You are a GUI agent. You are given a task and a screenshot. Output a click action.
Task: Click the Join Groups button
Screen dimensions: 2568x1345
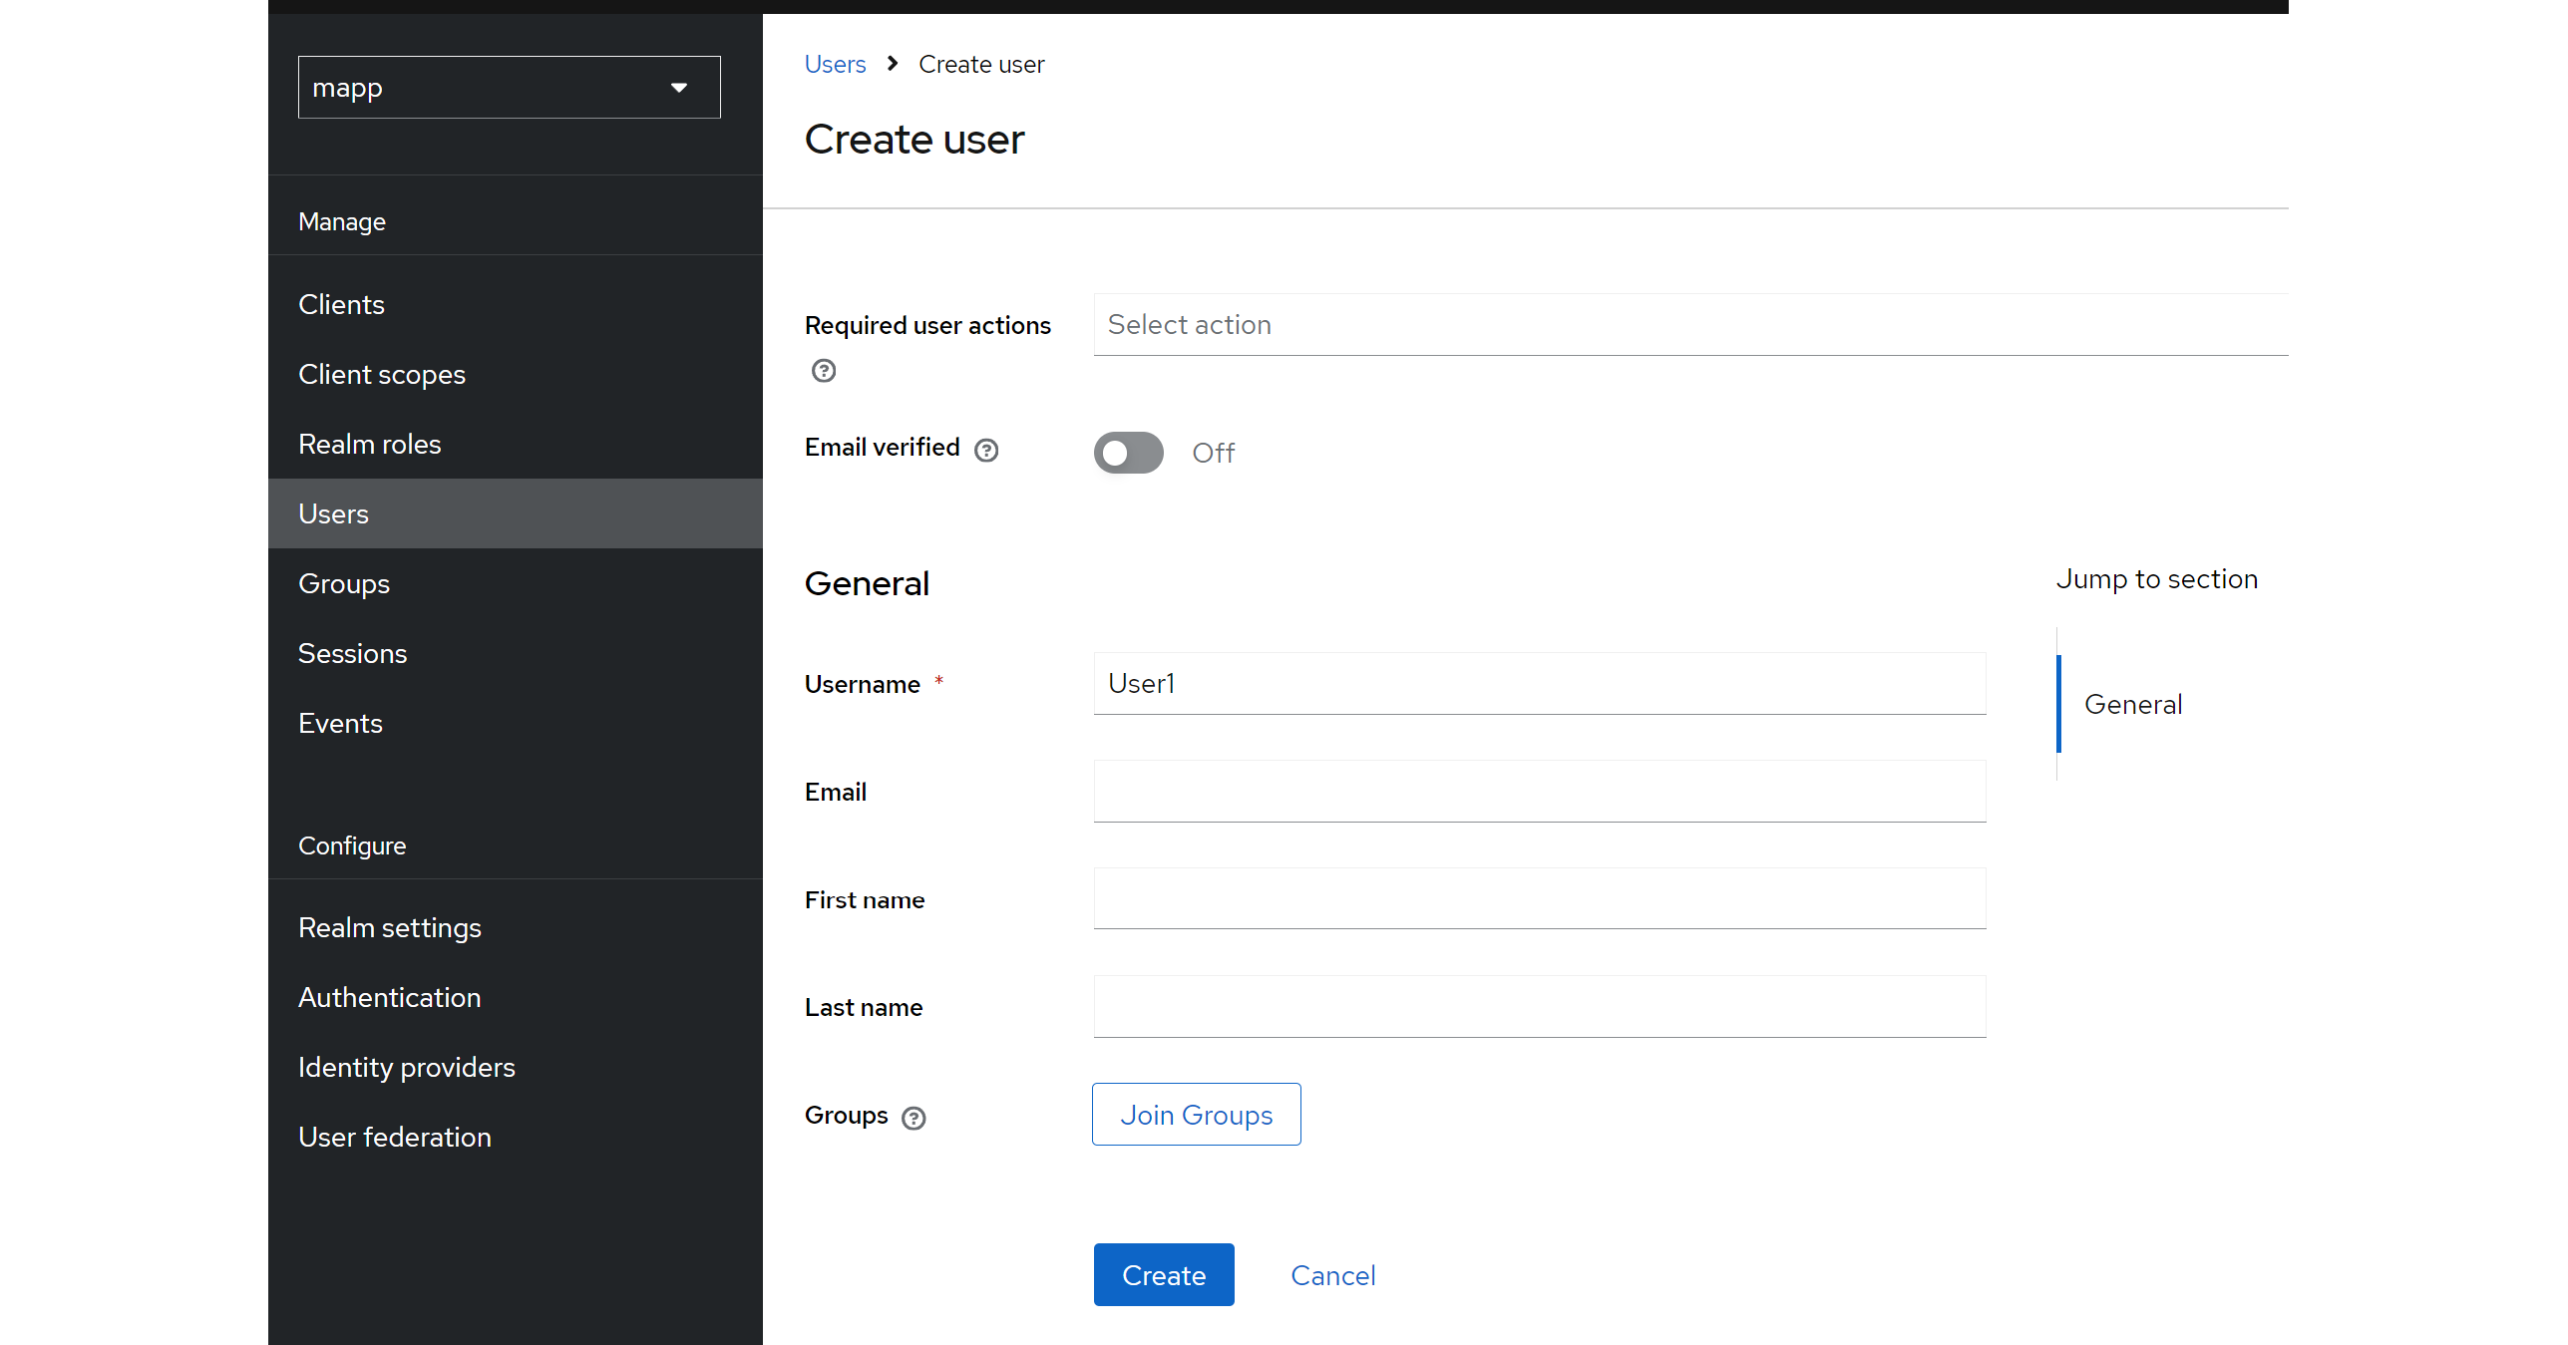click(1196, 1115)
